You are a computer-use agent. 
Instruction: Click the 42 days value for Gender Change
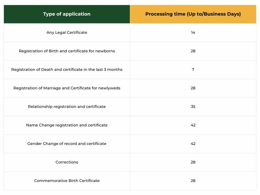[x=193, y=144]
